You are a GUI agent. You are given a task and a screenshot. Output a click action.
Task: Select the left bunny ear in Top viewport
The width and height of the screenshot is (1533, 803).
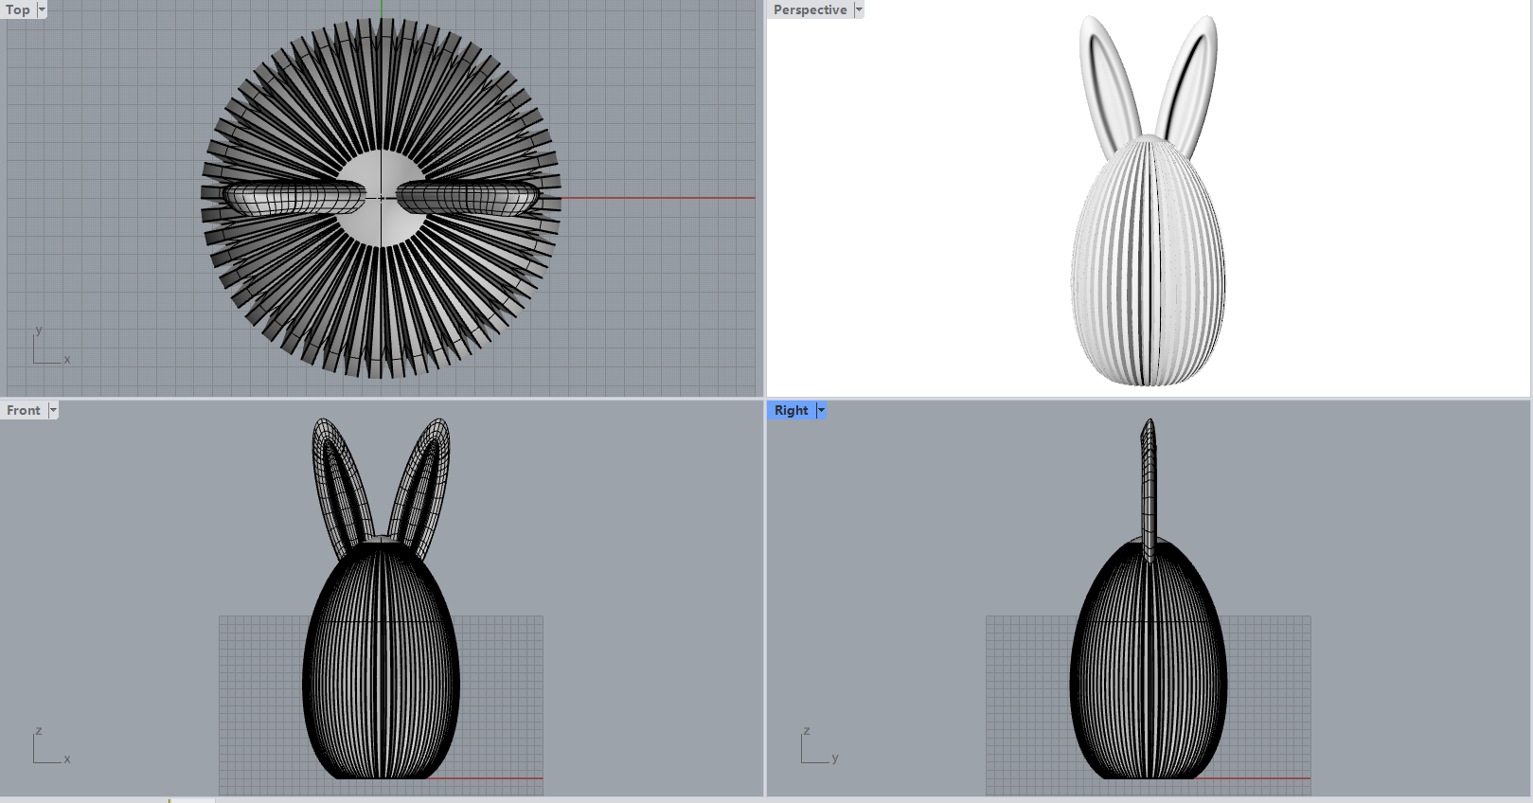click(x=294, y=198)
